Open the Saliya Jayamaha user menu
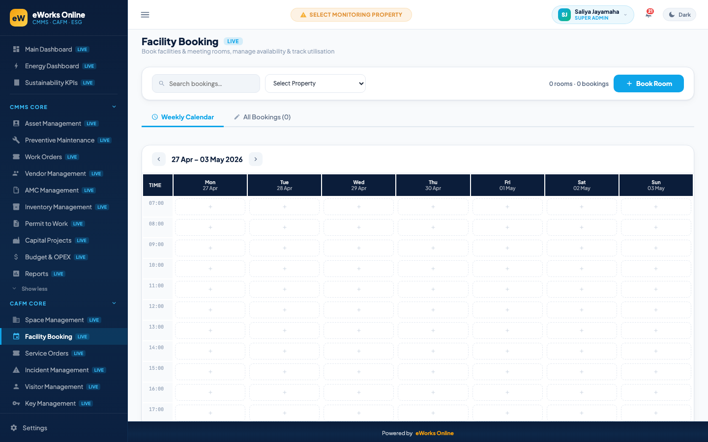Image resolution: width=708 pixels, height=442 pixels. 592,15
